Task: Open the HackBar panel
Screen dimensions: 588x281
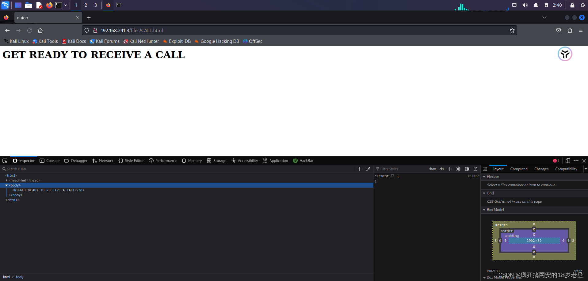Action: [303, 161]
